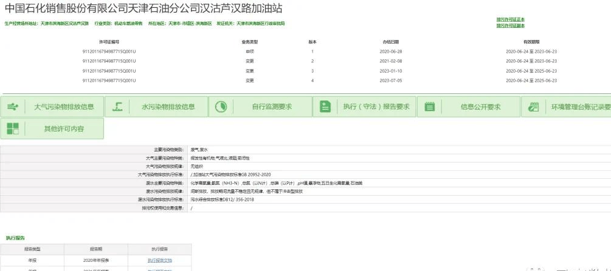Open the water pollutant emission icon
This screenshot has height=271, width=611.
117,107
